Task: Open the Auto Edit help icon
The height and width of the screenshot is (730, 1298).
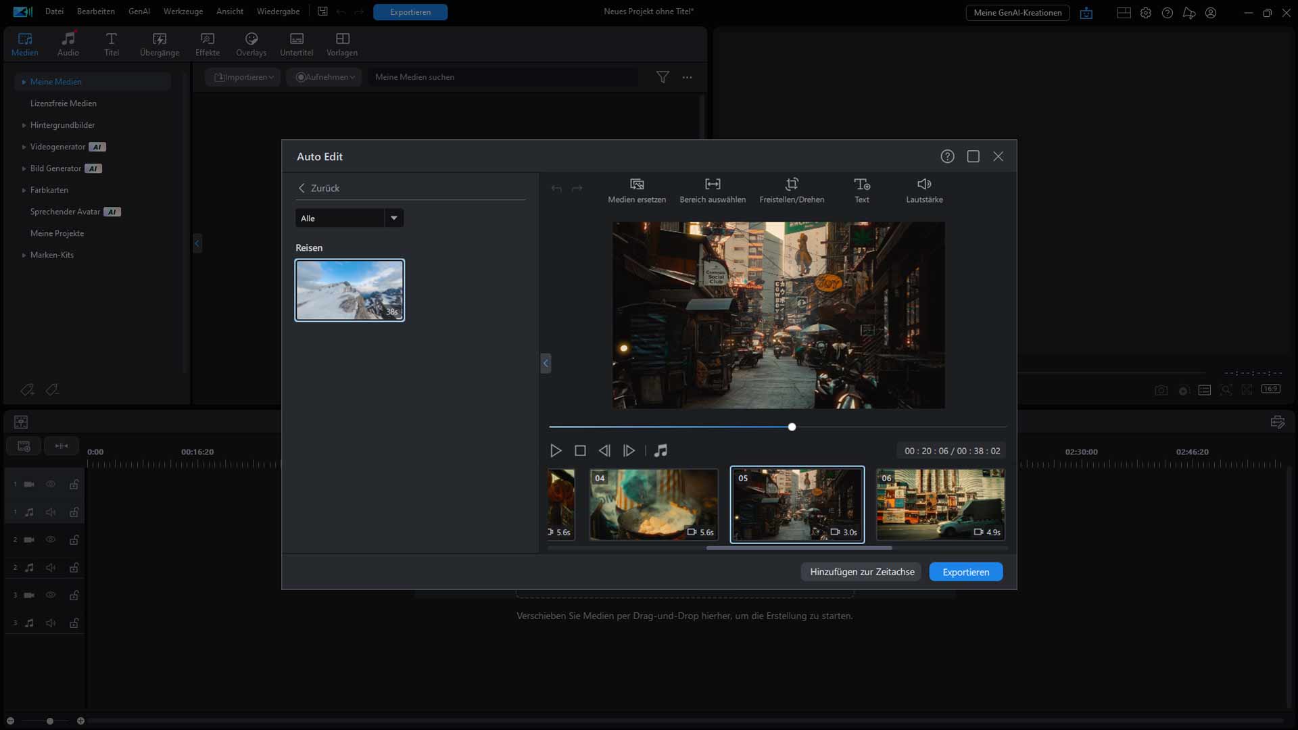Action: [947, 156]
